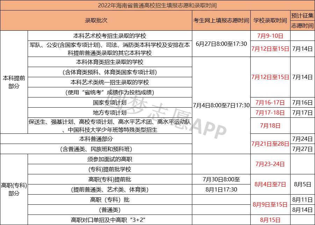Select the "录取批次" column header

coord(96,21)
